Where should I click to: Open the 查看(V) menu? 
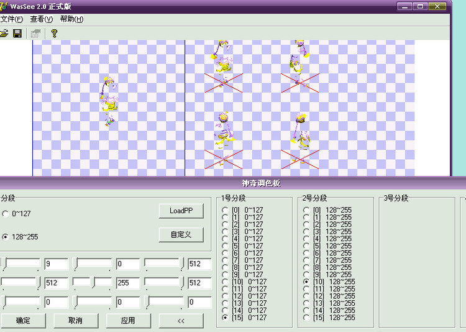[x=41, y=19]
